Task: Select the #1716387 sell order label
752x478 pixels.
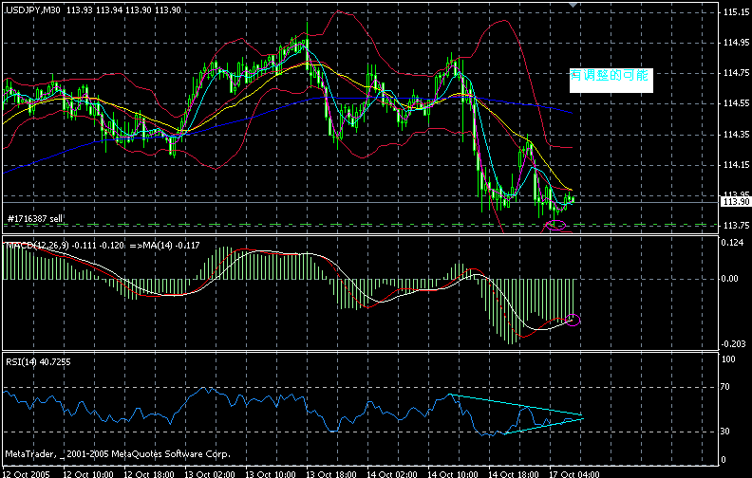Action: 35,218
